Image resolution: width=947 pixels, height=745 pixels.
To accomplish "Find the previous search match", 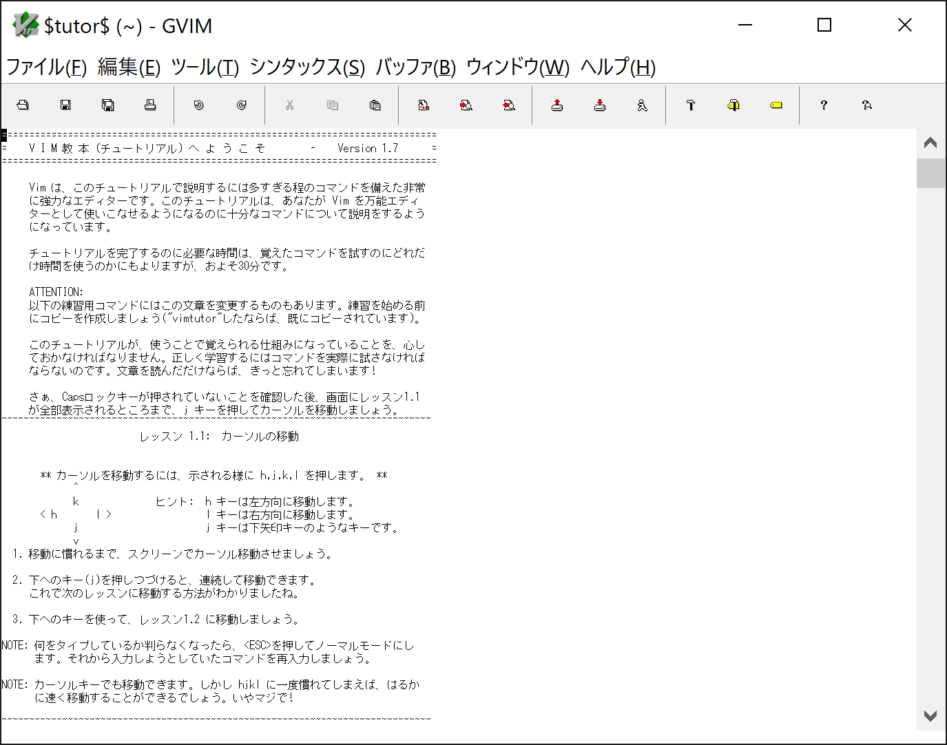I will tap(508, 105).
